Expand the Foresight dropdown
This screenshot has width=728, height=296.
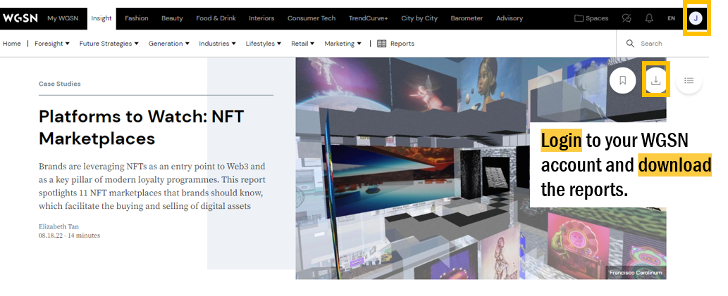[52, 44]
